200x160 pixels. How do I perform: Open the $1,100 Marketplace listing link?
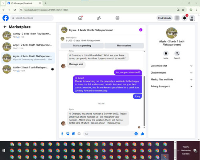coord(83,40)
